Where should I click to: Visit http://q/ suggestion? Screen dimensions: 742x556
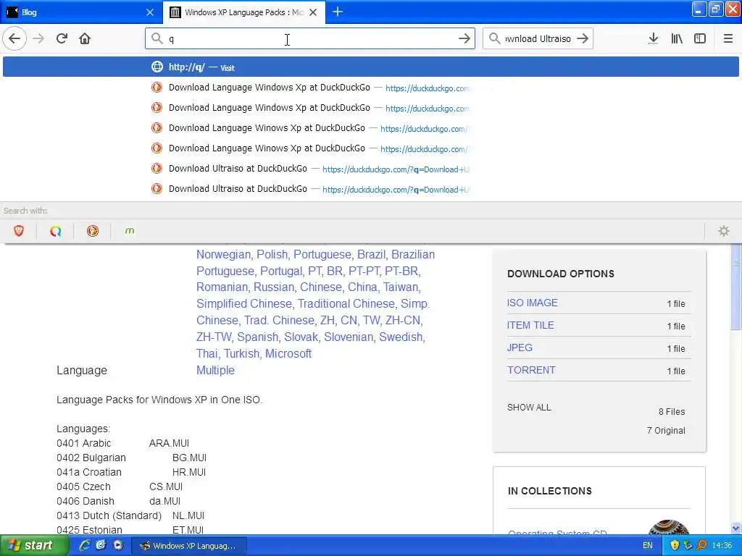(x=370, y=67)
